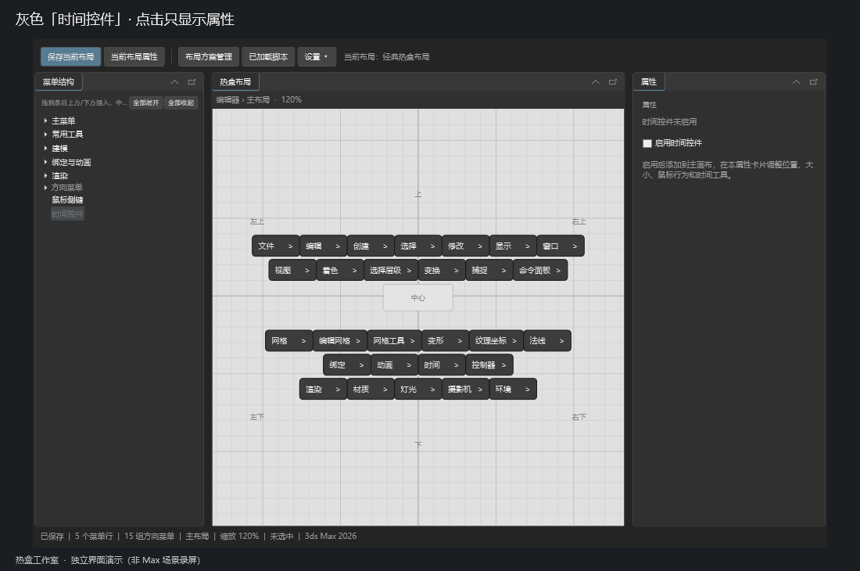Open the 环境 hotbox menu

513,389
